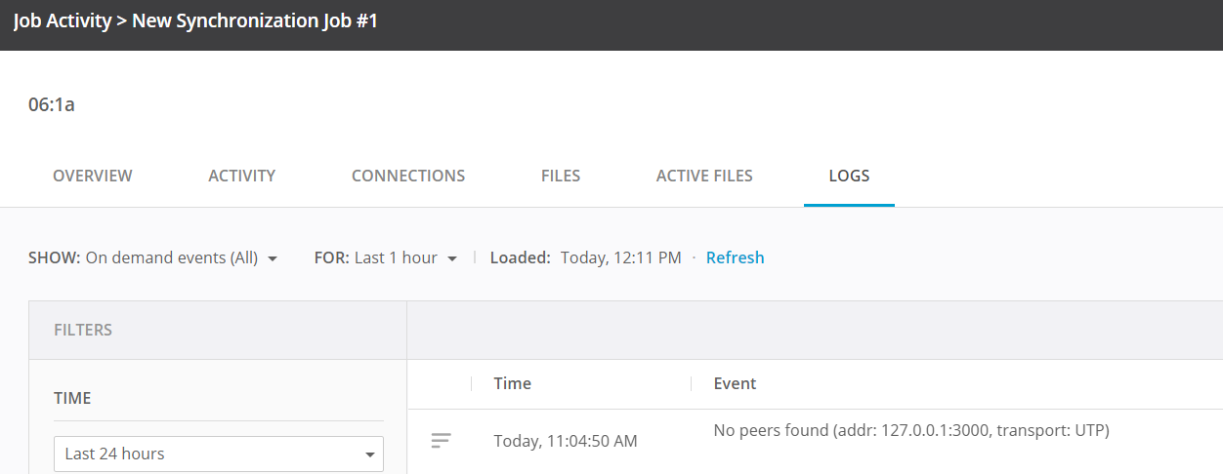Click the Today, 11:04:50 AM timestamp

(566, 441)
